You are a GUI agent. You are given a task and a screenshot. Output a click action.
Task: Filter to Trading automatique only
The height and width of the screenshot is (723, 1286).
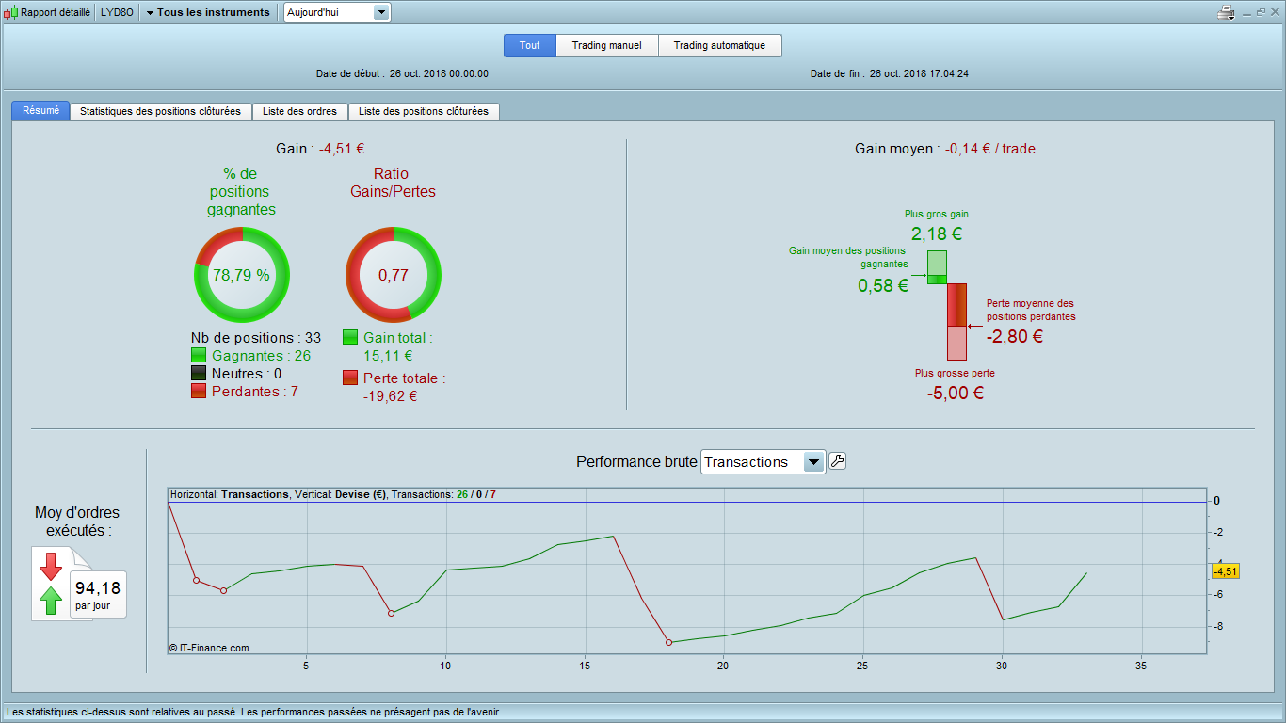720,45
